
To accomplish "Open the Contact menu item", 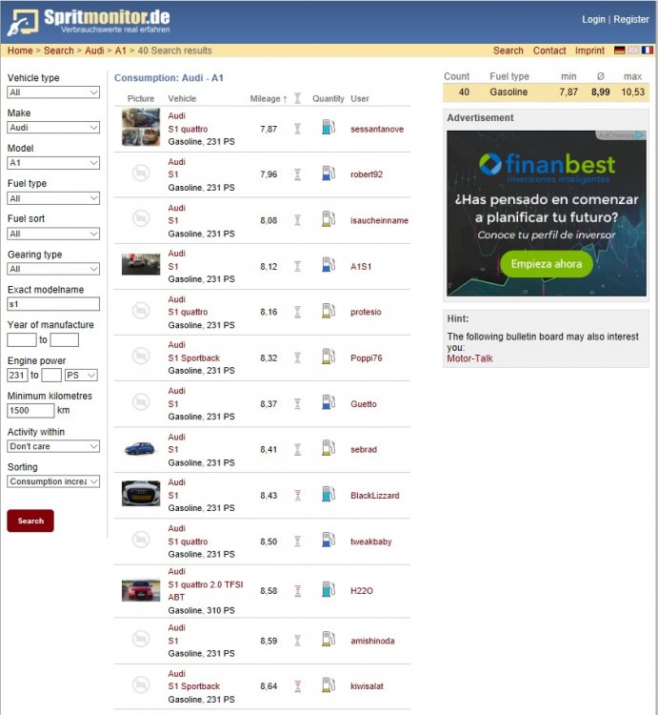I will click(549, 51).
